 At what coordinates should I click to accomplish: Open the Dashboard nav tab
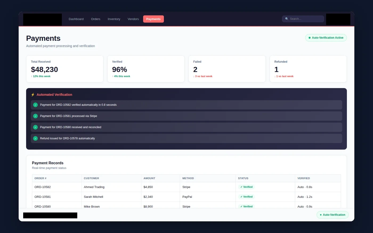tap(76, 19)
